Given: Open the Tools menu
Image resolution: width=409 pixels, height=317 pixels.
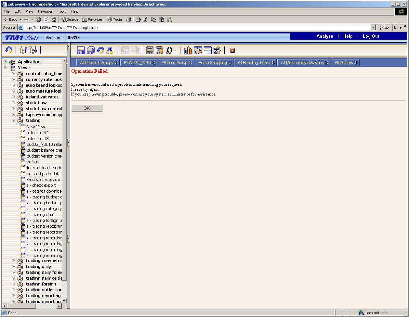Looking at the screenshot, I should [x=62, y=11].
